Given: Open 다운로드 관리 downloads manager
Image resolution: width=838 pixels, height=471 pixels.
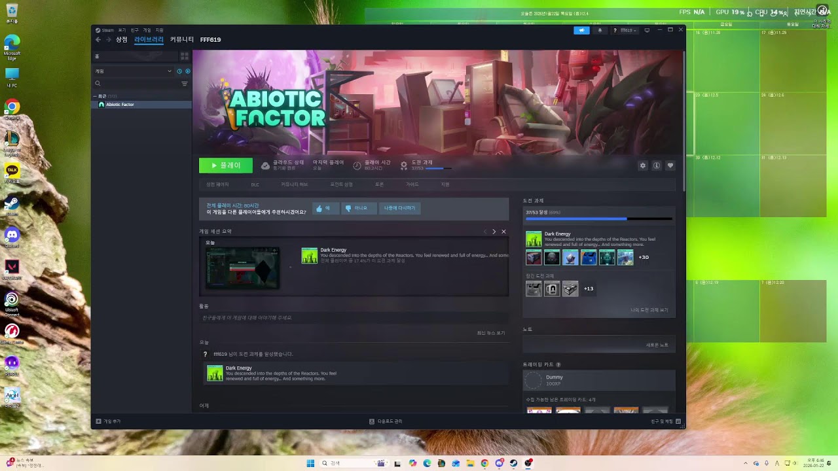Looking at the screenshot, I should [x=386, y=421].
